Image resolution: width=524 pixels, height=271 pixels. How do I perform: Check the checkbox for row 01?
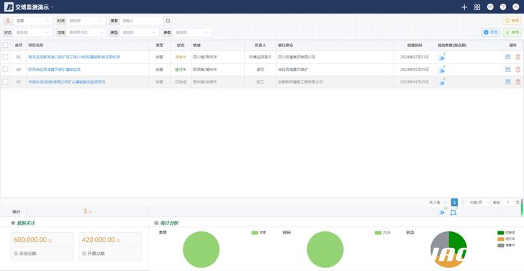5,57
